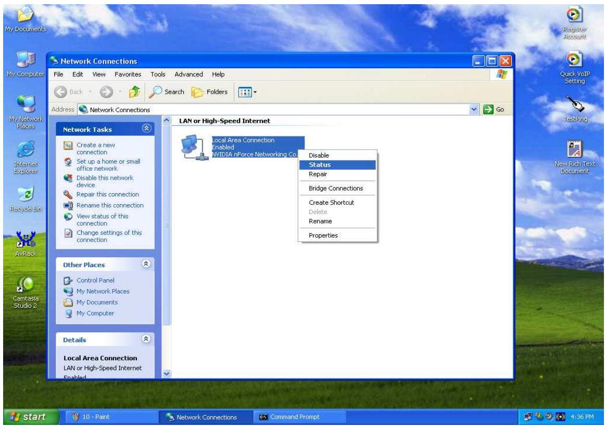Open My Network Places desktop icon
605x426 pixels.
pos(26,112)
